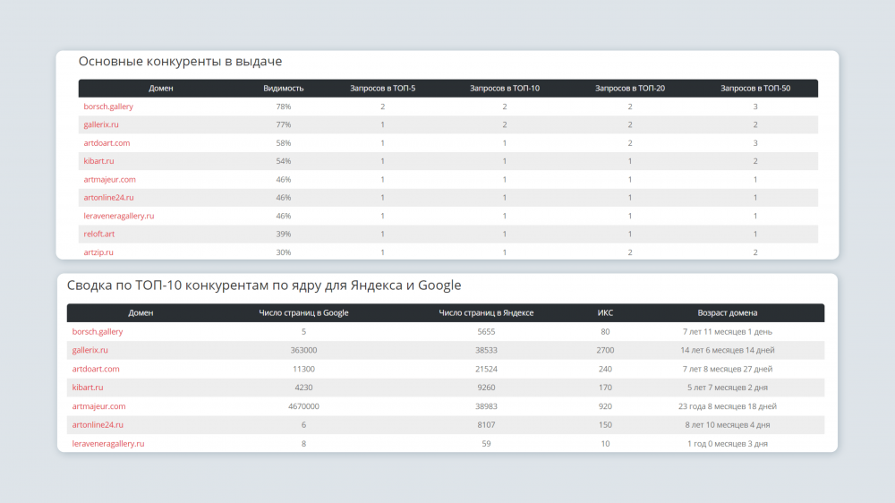Screen dimensions: 895x503
Task: Select domain age 14 лет 6 месяцев 14 дней
Action: pos(727,350)
